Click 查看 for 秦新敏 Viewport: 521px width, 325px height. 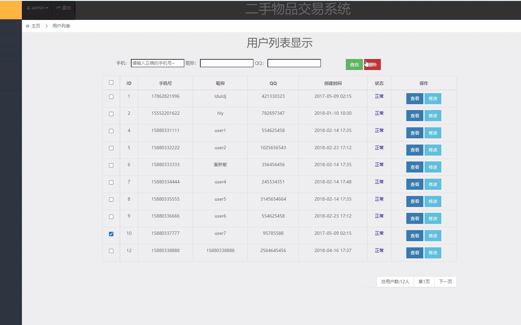coord(415,167)
